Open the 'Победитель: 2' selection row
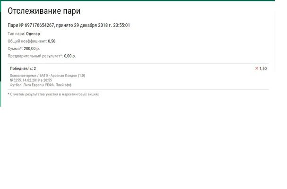 23,69
